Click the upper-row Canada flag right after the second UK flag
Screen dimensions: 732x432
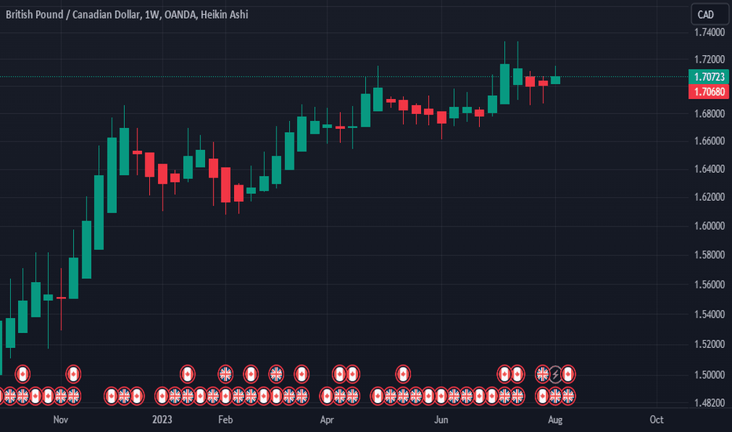pyautogui.click(x=302, y=374)
